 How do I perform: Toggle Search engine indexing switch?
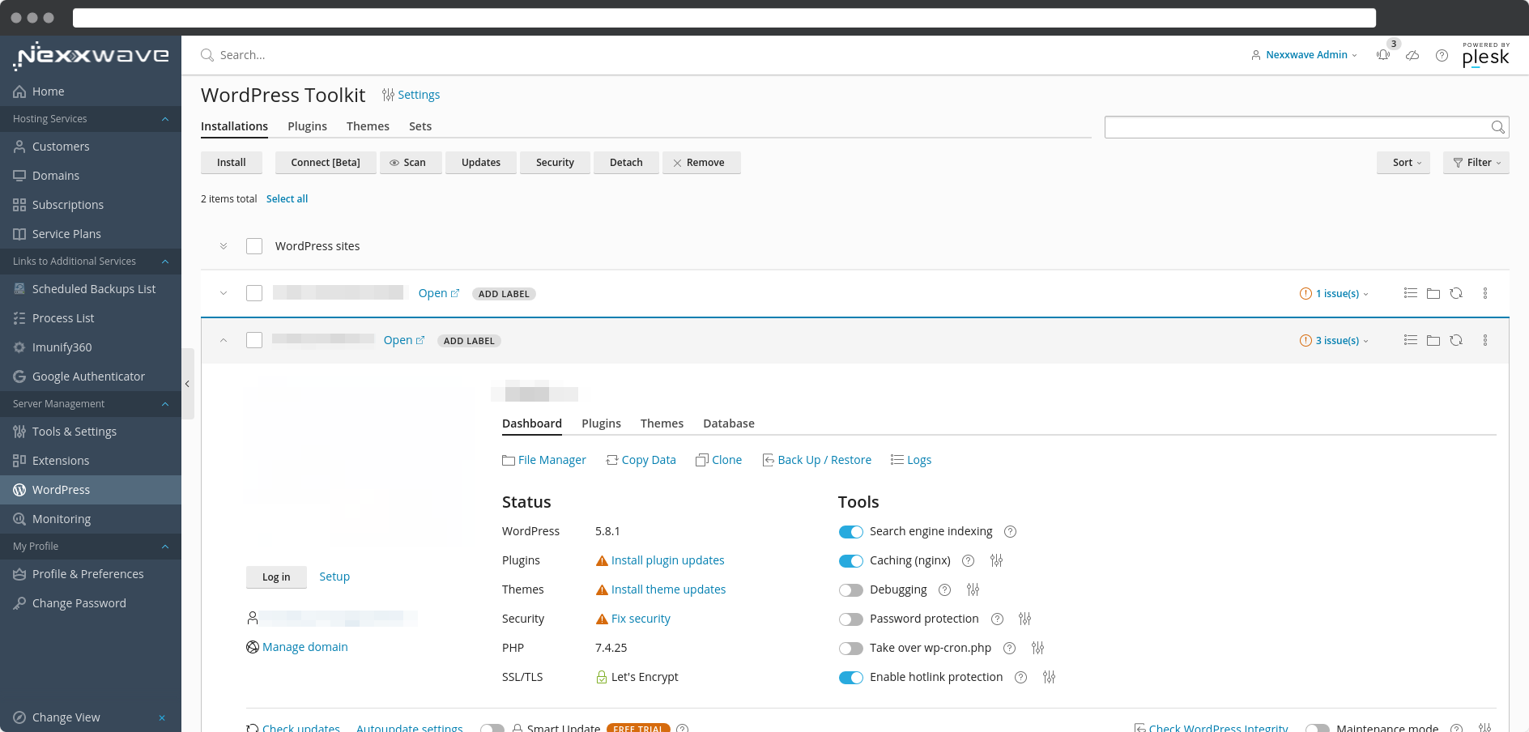coord(850,532)
